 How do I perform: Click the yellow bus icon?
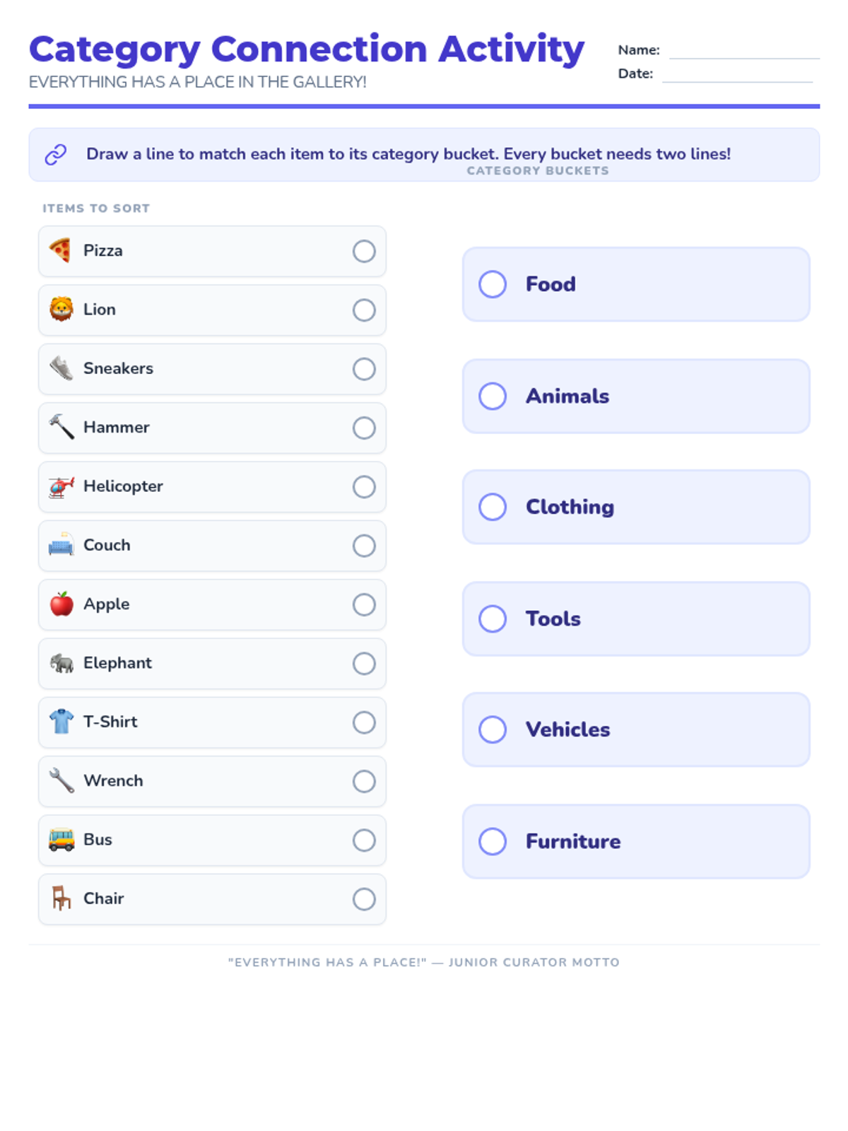(61, 840)
